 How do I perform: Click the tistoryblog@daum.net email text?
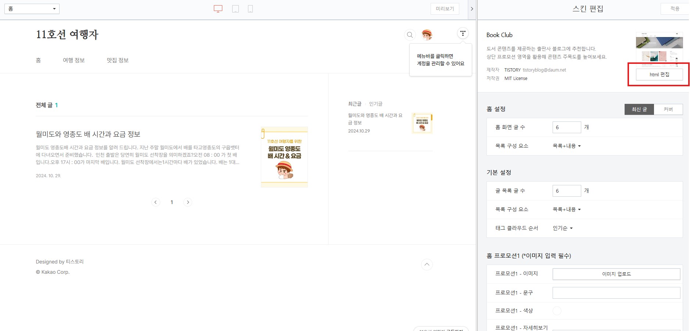(545, 70)
